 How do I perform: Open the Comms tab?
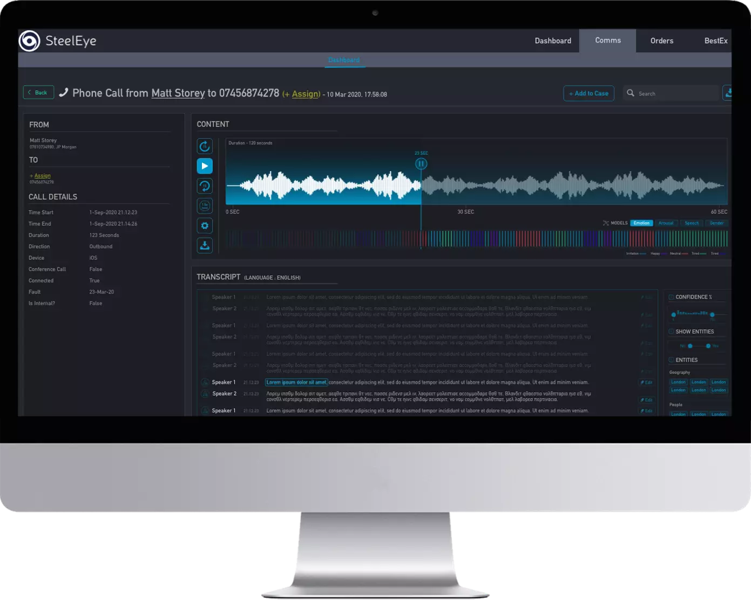click(607, 41)
